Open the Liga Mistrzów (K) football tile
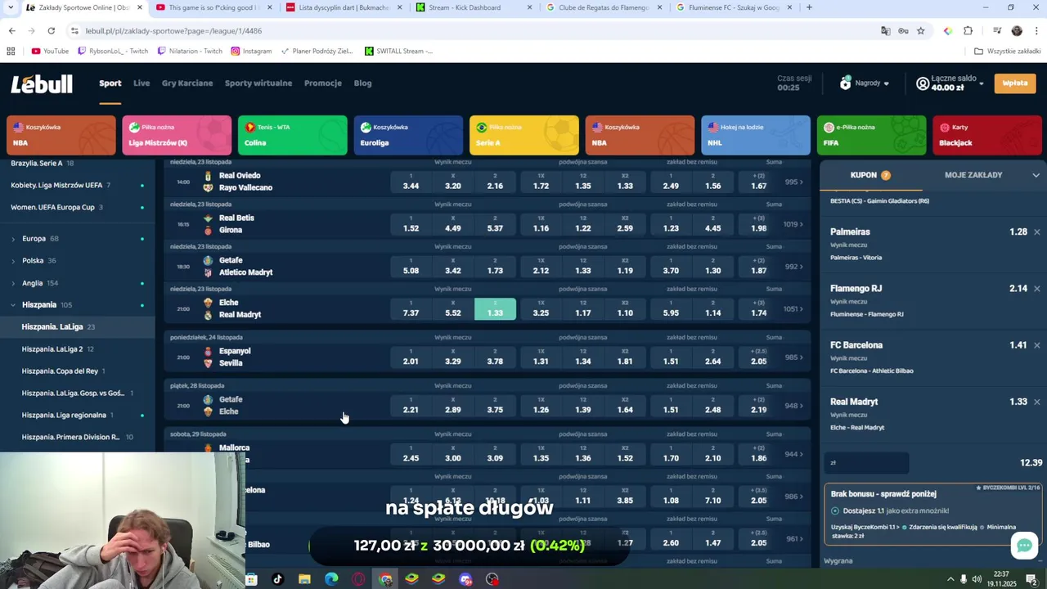1047x589 pixels. [x=177, y=135]
